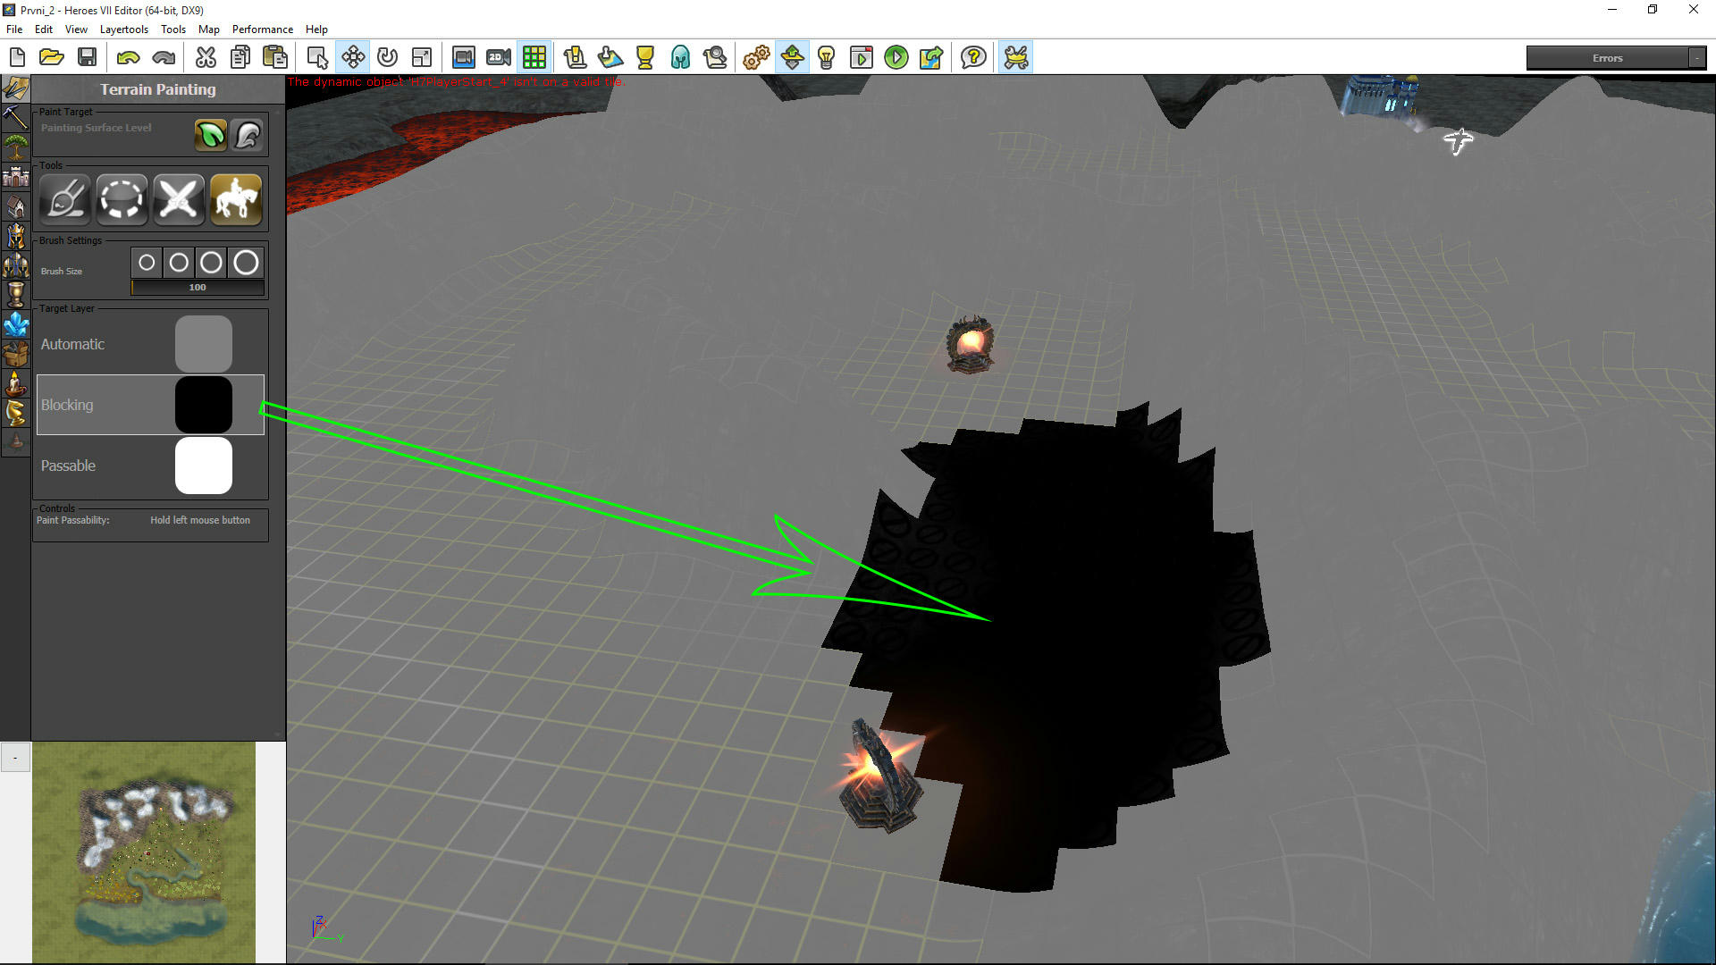The height and width of the screenshot is (965, 1716).
Task: Open the Map menu
Action: [x=209, y=29]
